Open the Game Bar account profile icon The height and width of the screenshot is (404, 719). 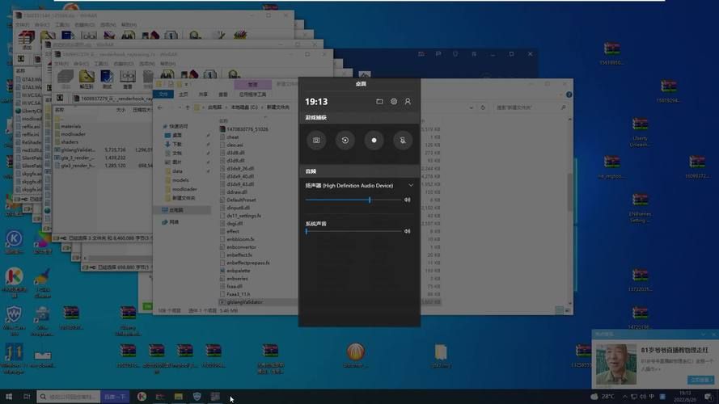click(x=408, y=102)
